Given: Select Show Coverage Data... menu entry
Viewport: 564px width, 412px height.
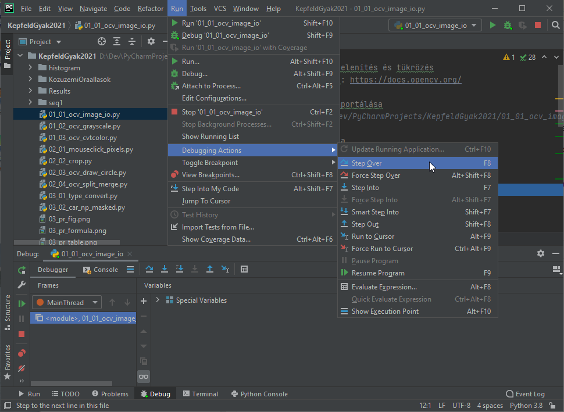Looking at the screenshot, I should point(254,239).
